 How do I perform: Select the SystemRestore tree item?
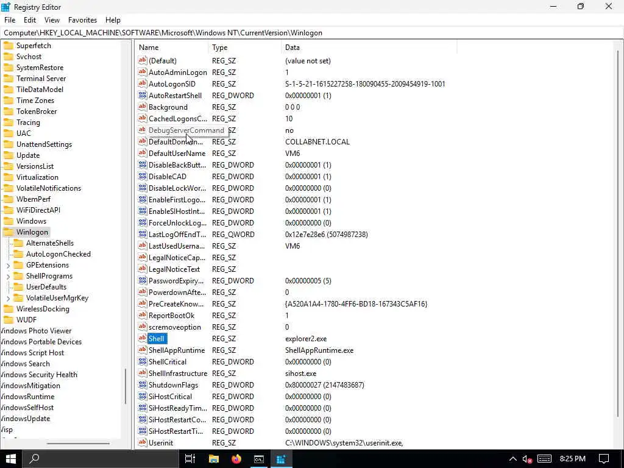40,68
